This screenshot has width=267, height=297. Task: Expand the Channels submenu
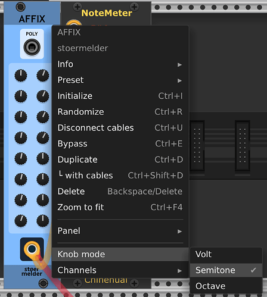point(120,270)
